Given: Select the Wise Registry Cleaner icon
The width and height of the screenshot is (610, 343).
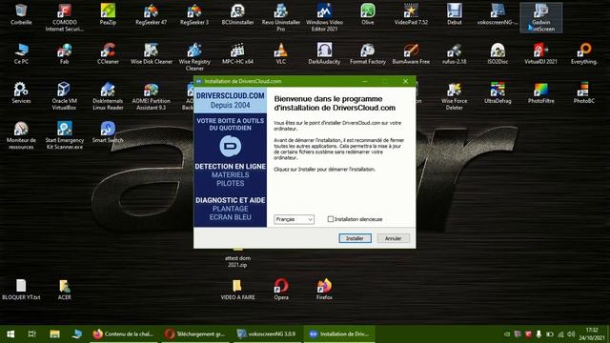Looking at the screenshot, I should [194, 57].
